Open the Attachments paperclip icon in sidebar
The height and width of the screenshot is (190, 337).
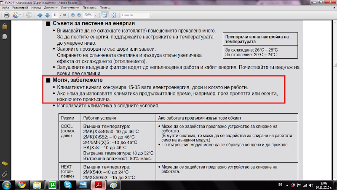[5, 174]
